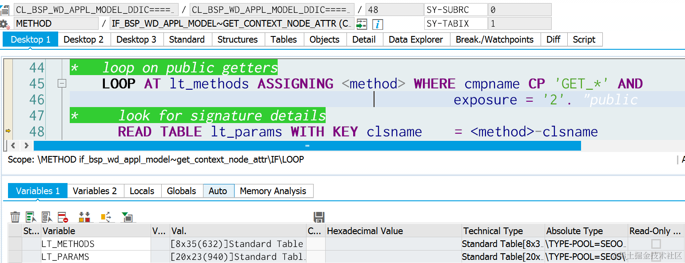
Task: Click the 'loop on public getters' comment line
Action: 174,68
